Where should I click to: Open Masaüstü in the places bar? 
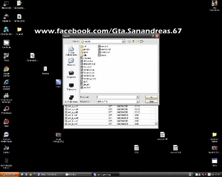(x=71, y=62)
